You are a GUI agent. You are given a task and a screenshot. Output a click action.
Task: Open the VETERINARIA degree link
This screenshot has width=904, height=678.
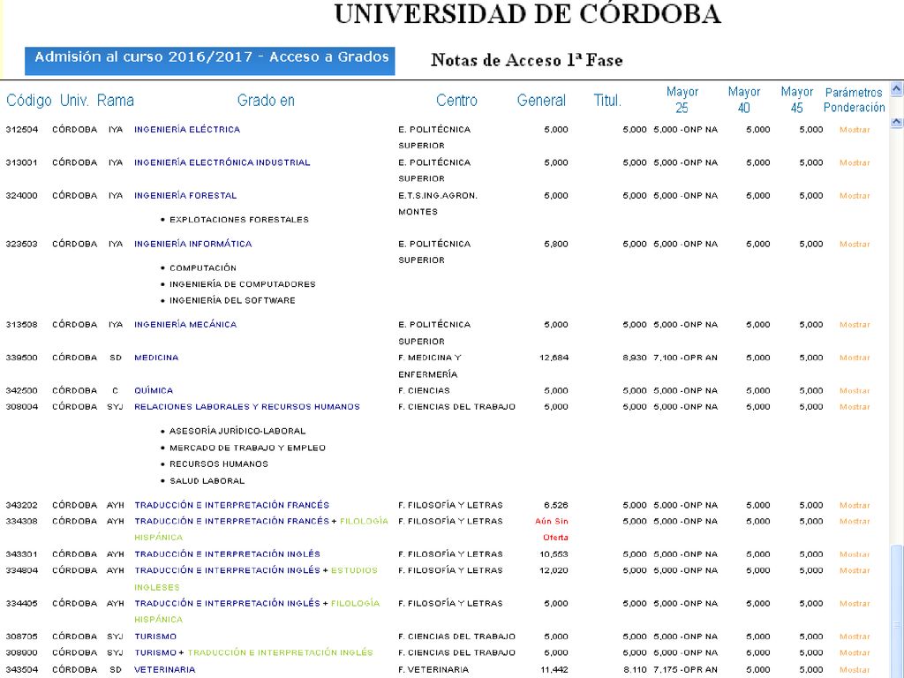pyautogui.click(x=164, y=669)
